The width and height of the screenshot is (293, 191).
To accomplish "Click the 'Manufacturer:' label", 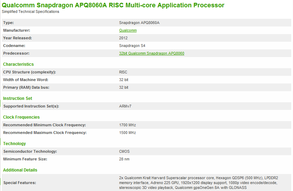I will tap(17, 30).
